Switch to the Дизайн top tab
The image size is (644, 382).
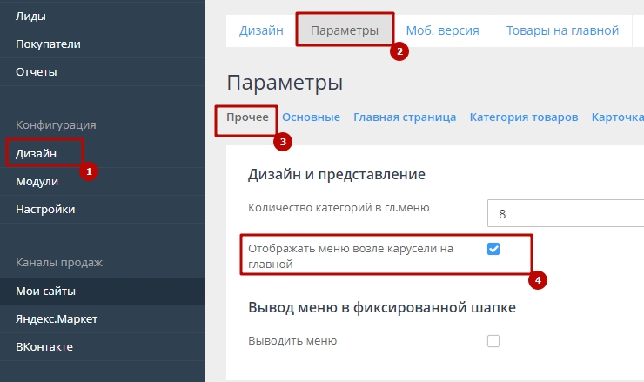262,30
